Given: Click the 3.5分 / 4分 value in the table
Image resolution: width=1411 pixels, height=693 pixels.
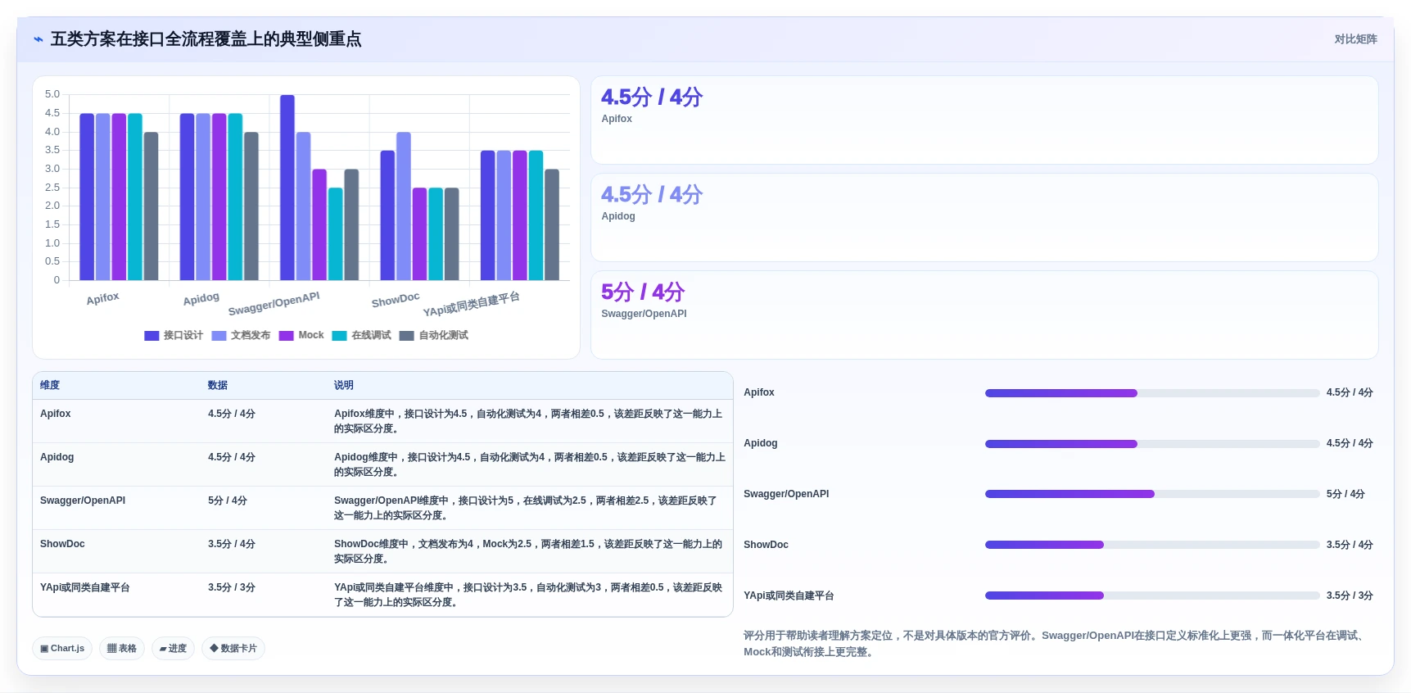Looking at the screenshot, I should pyautogui.click(x=232, y=545).
